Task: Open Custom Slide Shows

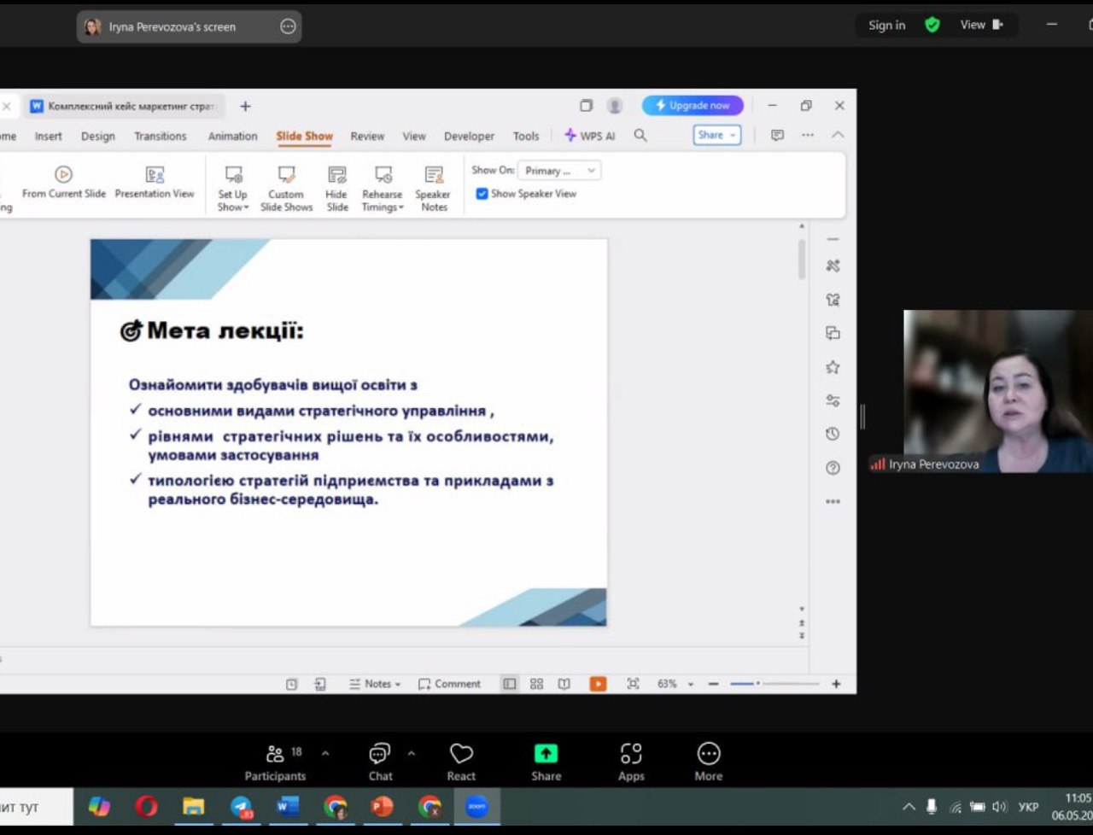Action: pos(286,189)
